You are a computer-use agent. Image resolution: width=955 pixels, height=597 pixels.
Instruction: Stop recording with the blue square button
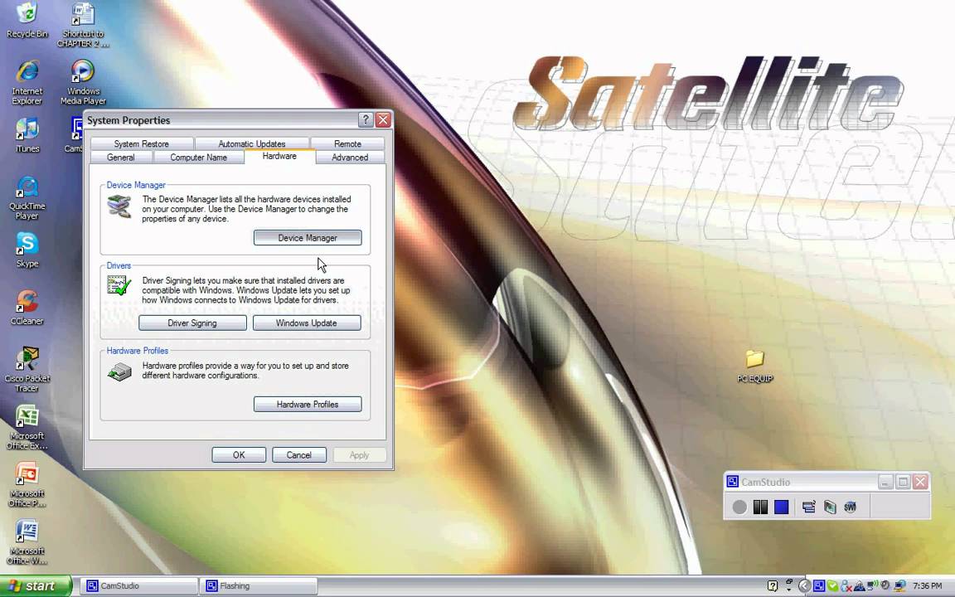782,507
